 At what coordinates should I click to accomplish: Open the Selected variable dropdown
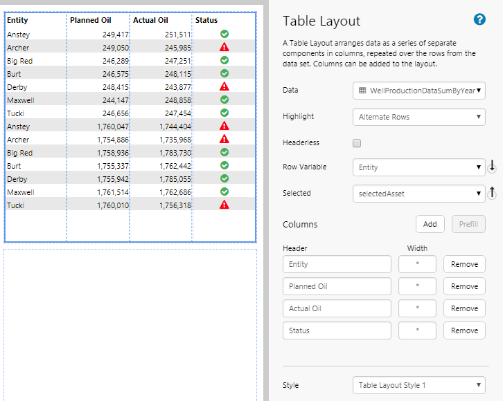418,194
